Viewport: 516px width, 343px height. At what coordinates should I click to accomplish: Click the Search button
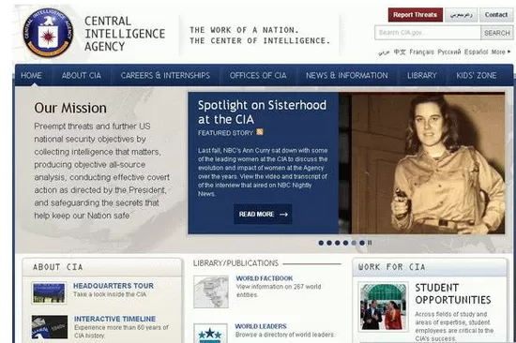(x=497, y=33)
